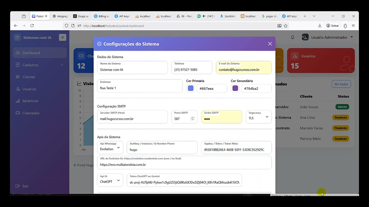
Task: Focus the Senha SMTP password field
Action: 222,117
